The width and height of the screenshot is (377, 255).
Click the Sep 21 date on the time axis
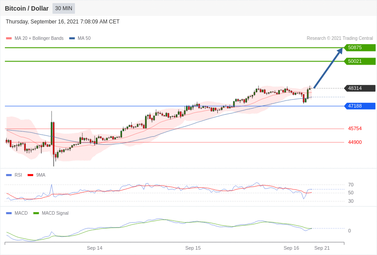point(322,248)
